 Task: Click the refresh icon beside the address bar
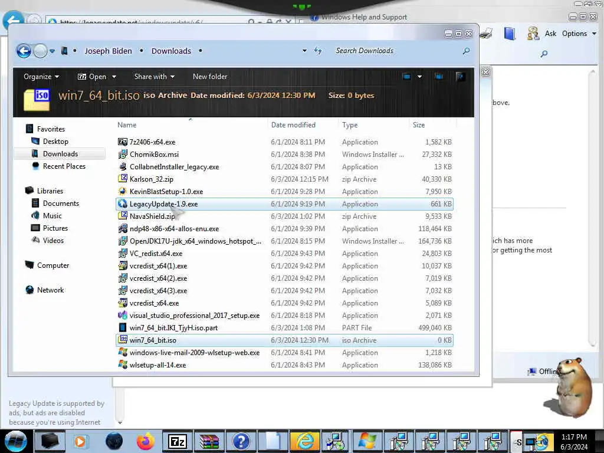tap(318, 51)
